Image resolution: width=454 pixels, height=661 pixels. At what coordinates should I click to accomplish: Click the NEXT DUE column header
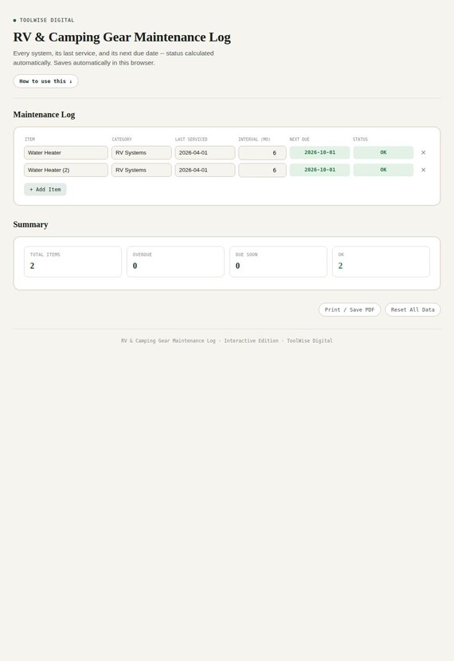point(299,139)
